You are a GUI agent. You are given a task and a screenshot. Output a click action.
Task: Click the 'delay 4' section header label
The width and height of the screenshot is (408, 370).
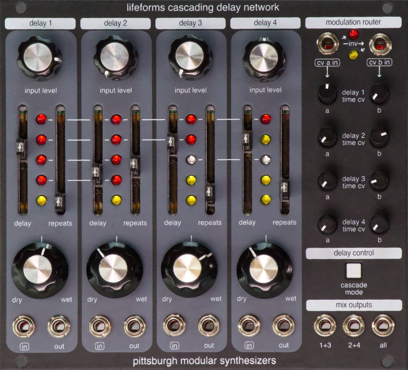point(265,23)
